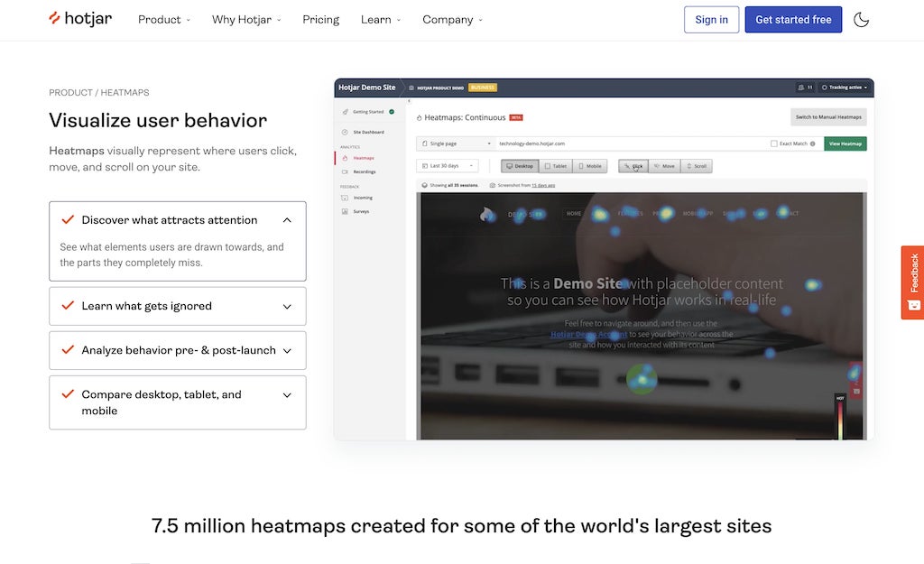Click the green checkmark next to Getting Started

click(x=392, y=111)
